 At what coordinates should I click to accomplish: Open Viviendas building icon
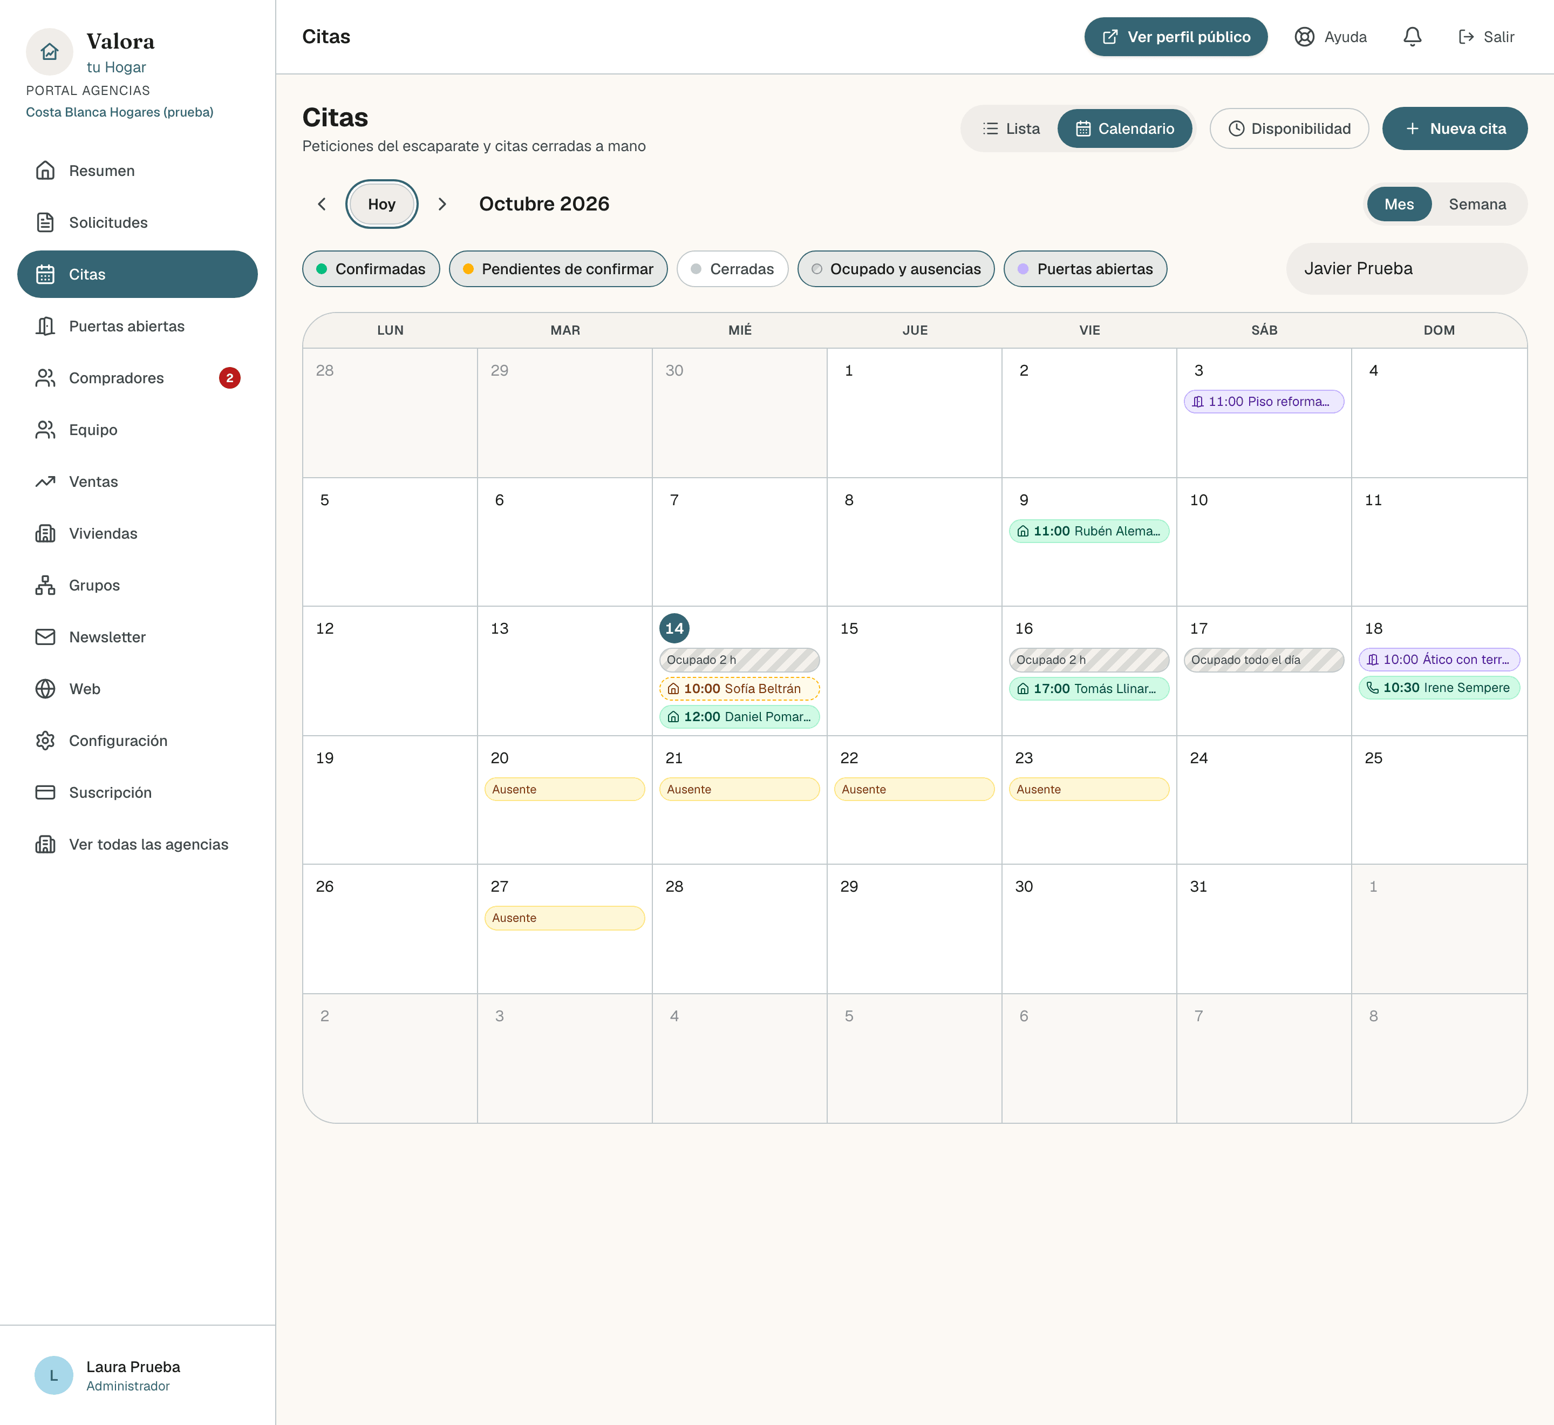45,533
